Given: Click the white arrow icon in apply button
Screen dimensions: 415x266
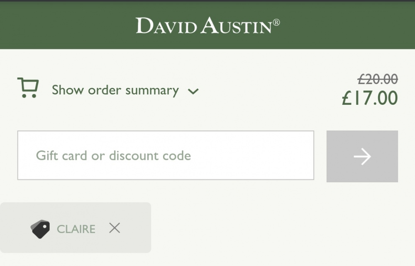Looking at the screenshot, I should (x=362, y=156).
